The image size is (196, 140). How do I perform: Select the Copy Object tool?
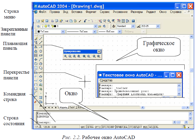(36, 42)
